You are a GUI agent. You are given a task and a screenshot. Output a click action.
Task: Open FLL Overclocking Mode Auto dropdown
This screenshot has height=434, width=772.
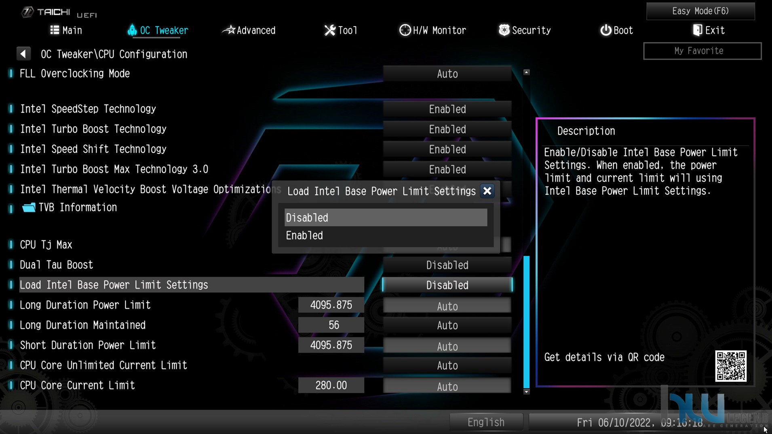(x=447, y=74)
